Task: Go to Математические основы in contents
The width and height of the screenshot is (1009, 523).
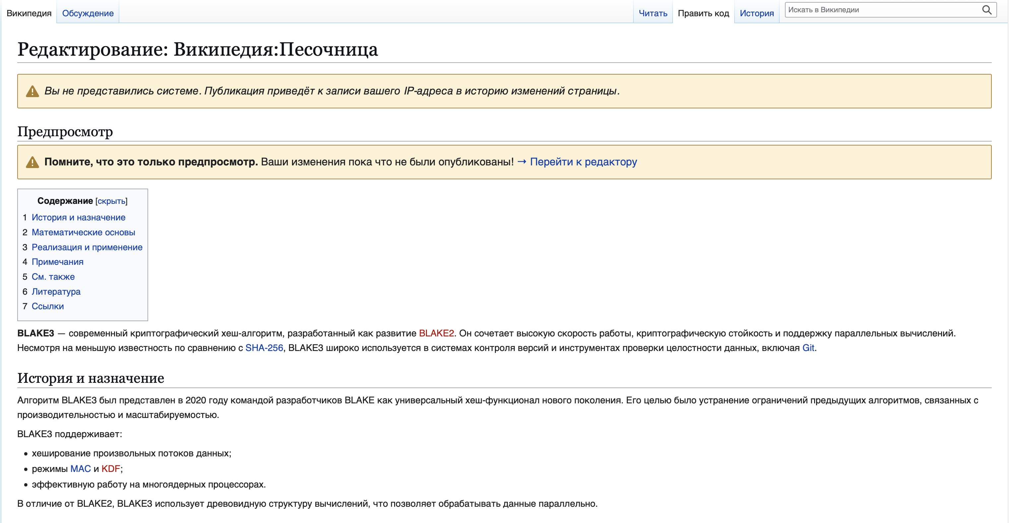Action: [83, 232]
